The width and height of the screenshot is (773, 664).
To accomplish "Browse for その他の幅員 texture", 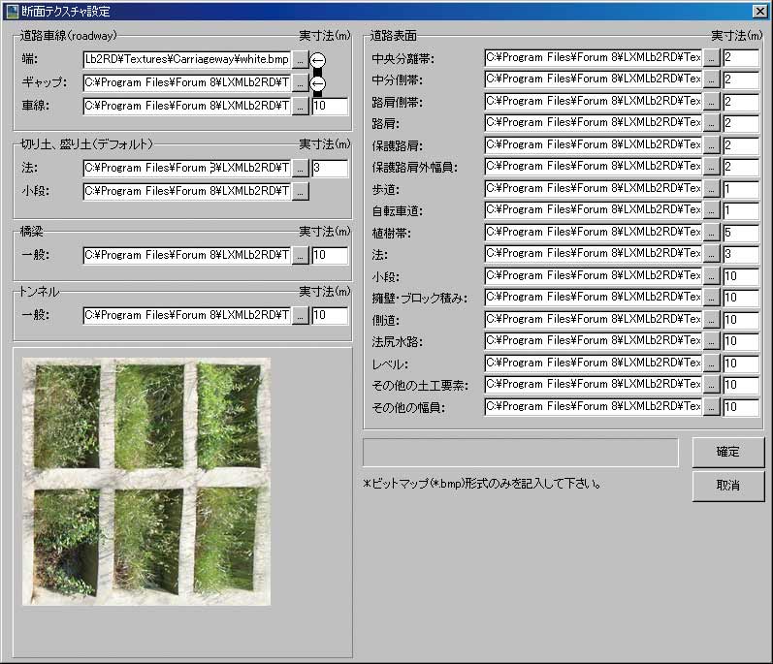I will pos(711,407).
